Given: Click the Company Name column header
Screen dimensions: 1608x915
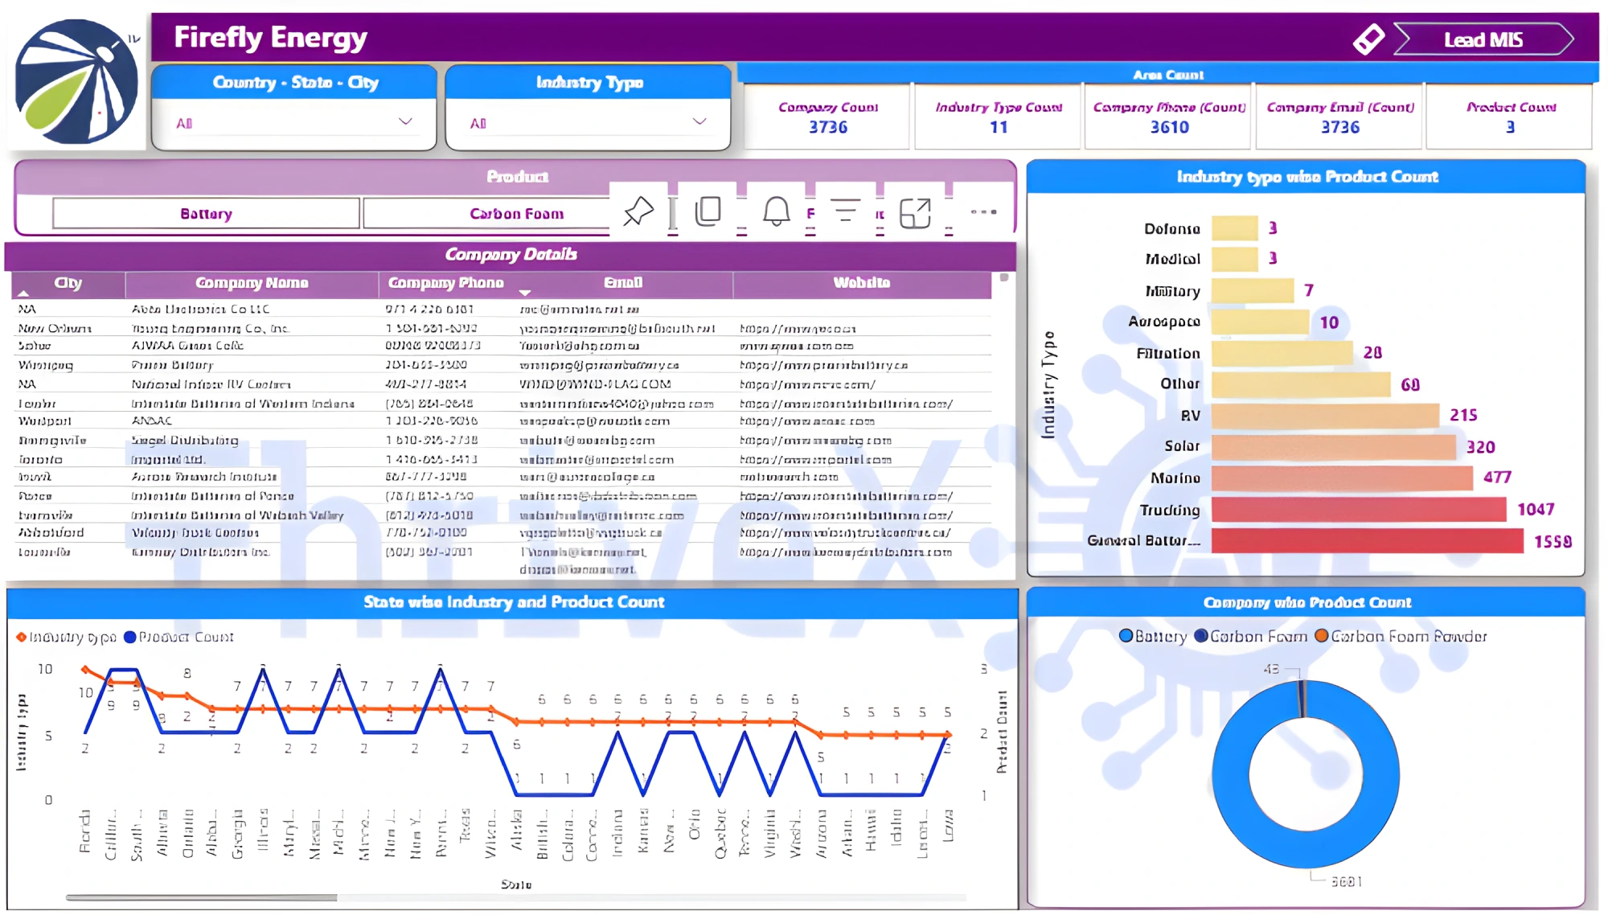Looking at the screenshot, I should pyautogui.click(x=252, y=283).
